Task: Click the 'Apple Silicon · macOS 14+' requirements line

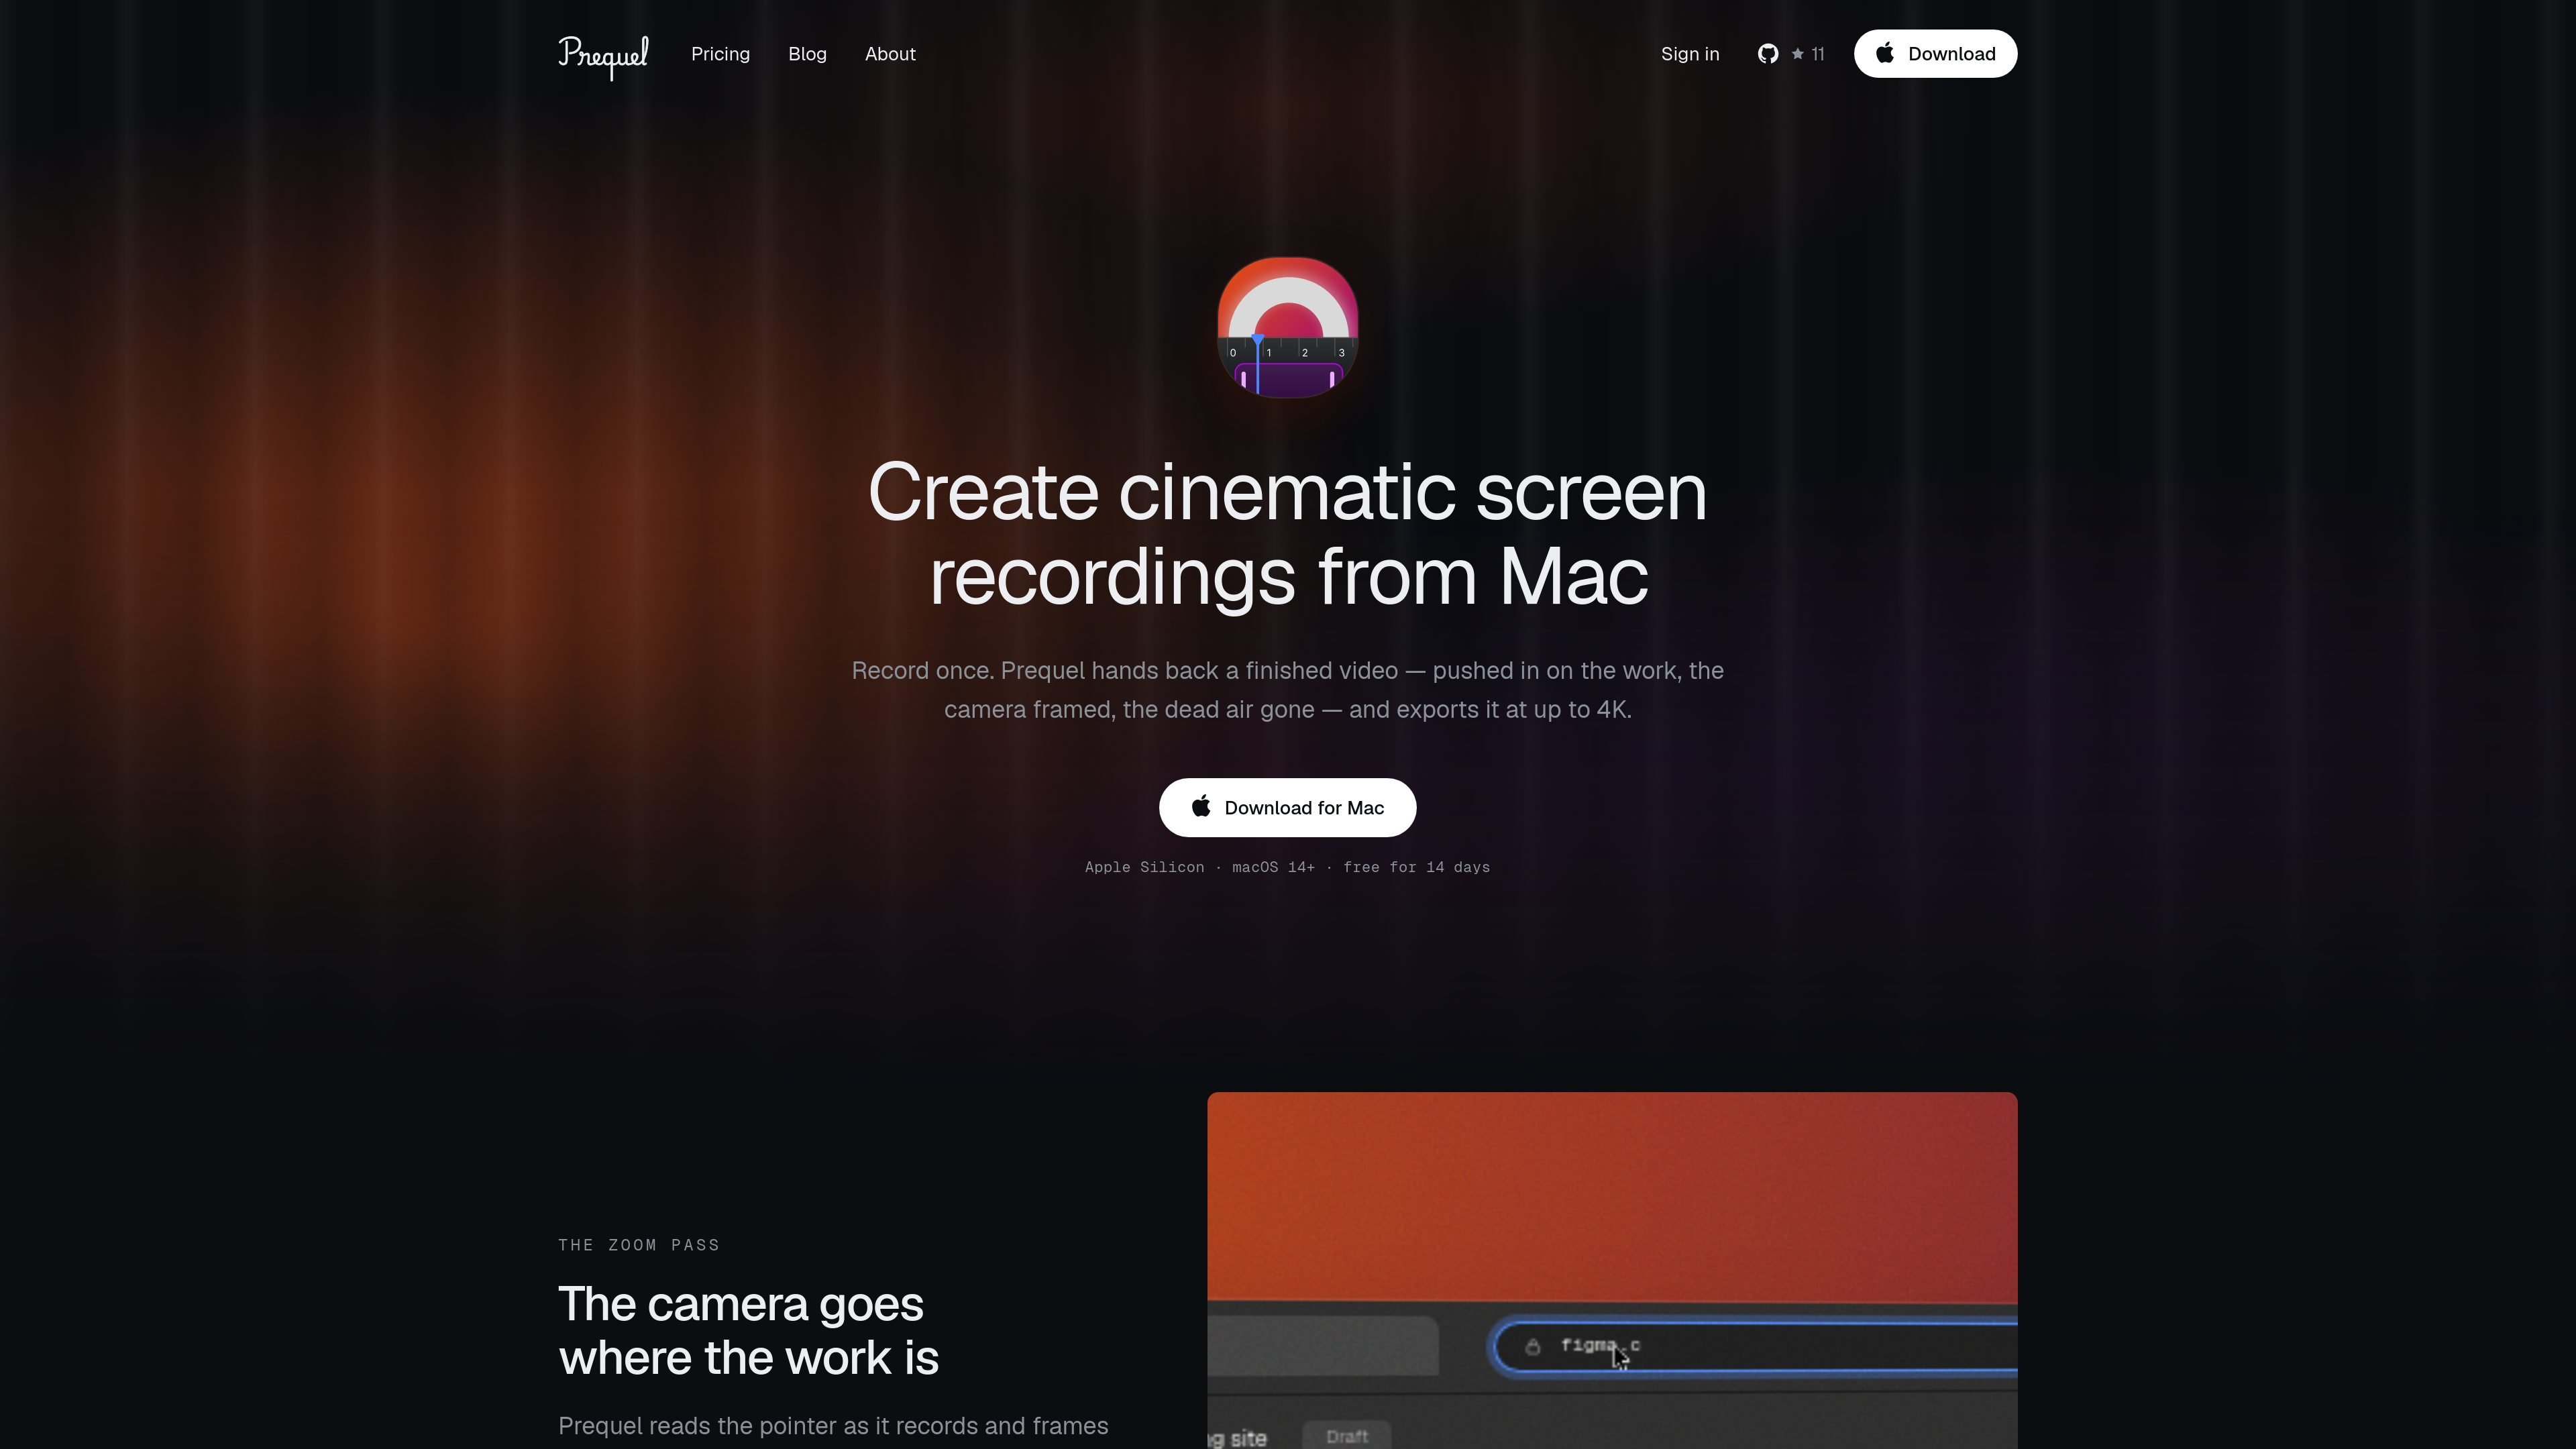Action: pyautogui.click(x=1287, y=867)
